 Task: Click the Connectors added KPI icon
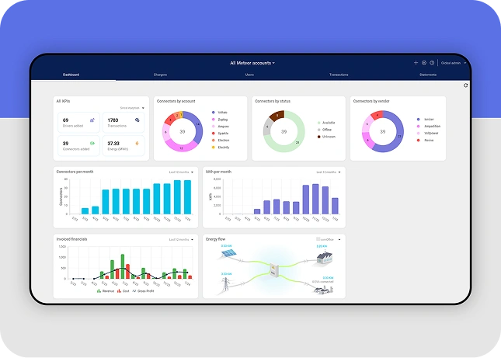coord(92,143)
